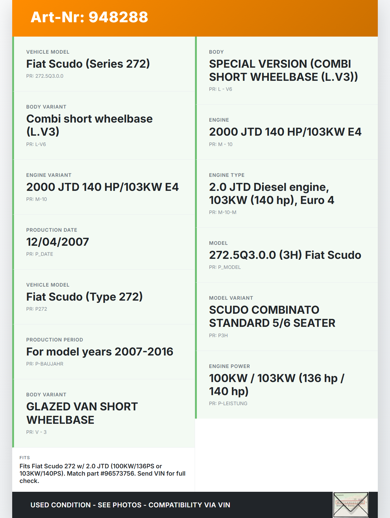Click SCUDO COMBINATO STANDARD 5/6 SEATER

tap(272, 316)
